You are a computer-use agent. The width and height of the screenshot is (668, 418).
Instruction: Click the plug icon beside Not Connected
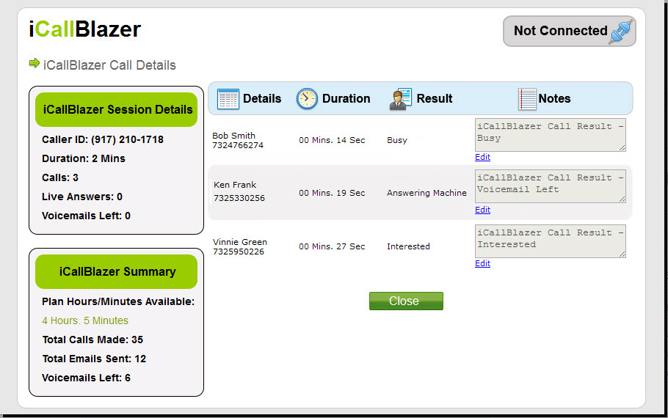coord(620,32)
